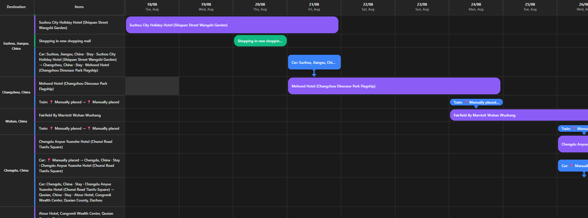Select the 24/08 Mon date column header
Image resolution: width=588 pixels, height=218 pixels.
click(x=476, y=7)
